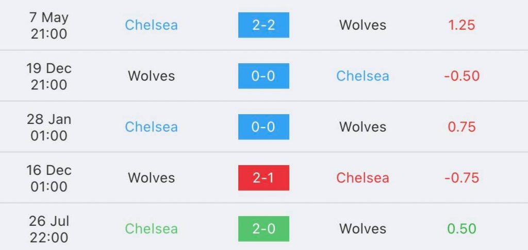The height and width of the screenshot is (250, 528).
Task: Open the blue 2-2 score box
Action: pos(263,25)
